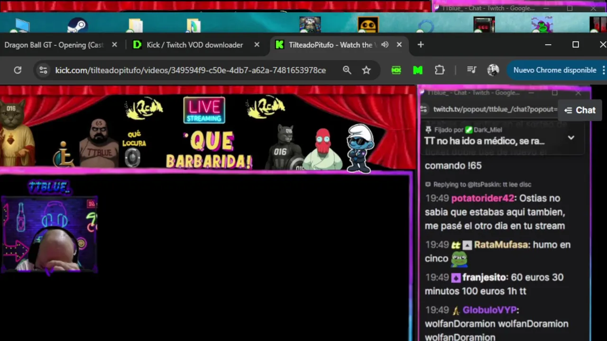Open the blue ring desktop icon
The height and width of the screenshot is (341, 607).
point(425,26)
